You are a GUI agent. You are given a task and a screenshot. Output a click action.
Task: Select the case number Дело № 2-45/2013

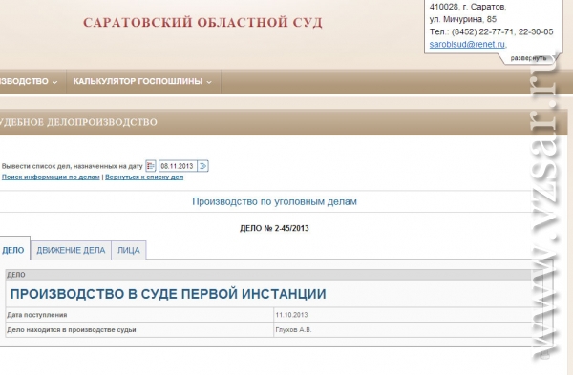click(x=274, y=228)
